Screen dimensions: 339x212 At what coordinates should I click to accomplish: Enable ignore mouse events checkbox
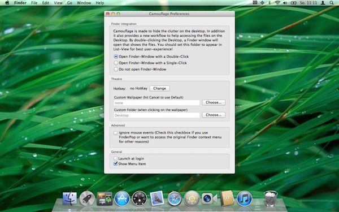[115, 133]
